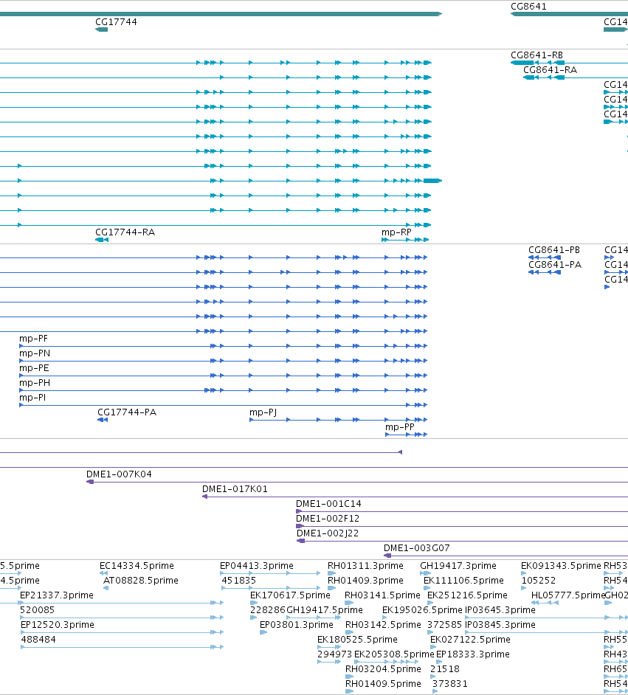
Task: Click the mp-PF protein label
Action: pyautogui.click(x=33, y=339)
